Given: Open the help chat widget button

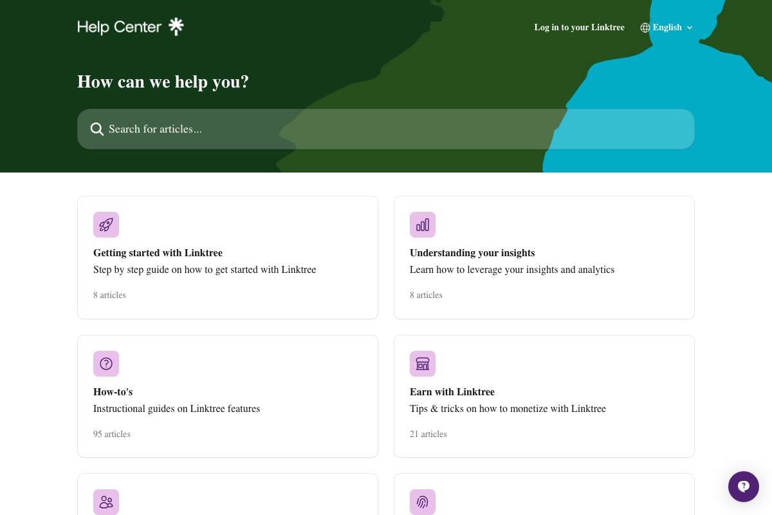Looking at the screenshot, I should pyautogui.click(x=744, y=487).
